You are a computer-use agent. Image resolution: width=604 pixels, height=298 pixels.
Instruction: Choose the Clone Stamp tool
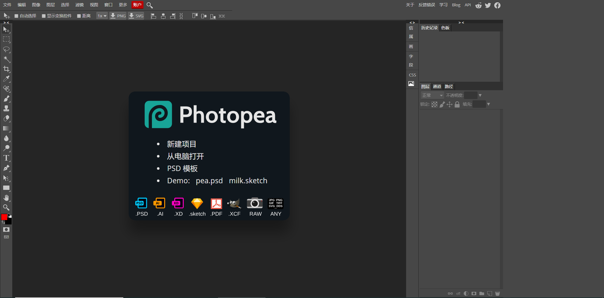coord(6,108)
